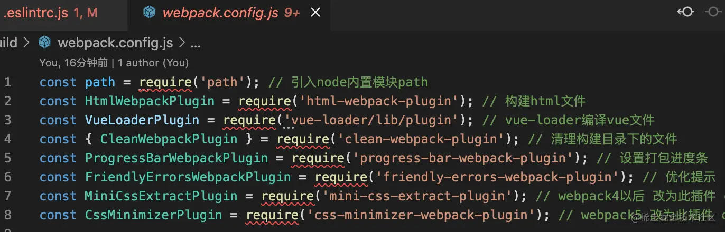Image resolution: width=725 pixels, height=232 pixels.
Task: Click the FriendlyErrorsWebpackPlugin constant
Action: 188,177
